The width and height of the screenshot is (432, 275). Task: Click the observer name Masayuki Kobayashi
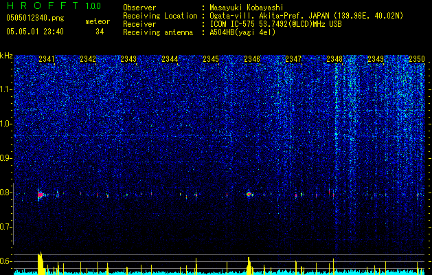[x=247, y=8]
